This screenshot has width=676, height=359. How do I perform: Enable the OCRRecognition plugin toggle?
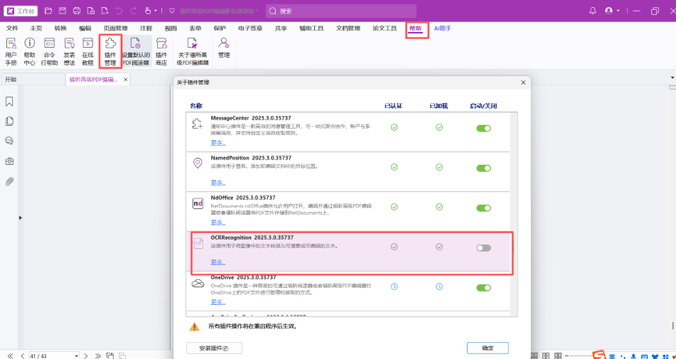pos(484,248)
